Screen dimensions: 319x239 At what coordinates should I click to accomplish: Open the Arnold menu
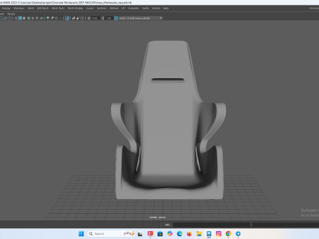(156, 8)
